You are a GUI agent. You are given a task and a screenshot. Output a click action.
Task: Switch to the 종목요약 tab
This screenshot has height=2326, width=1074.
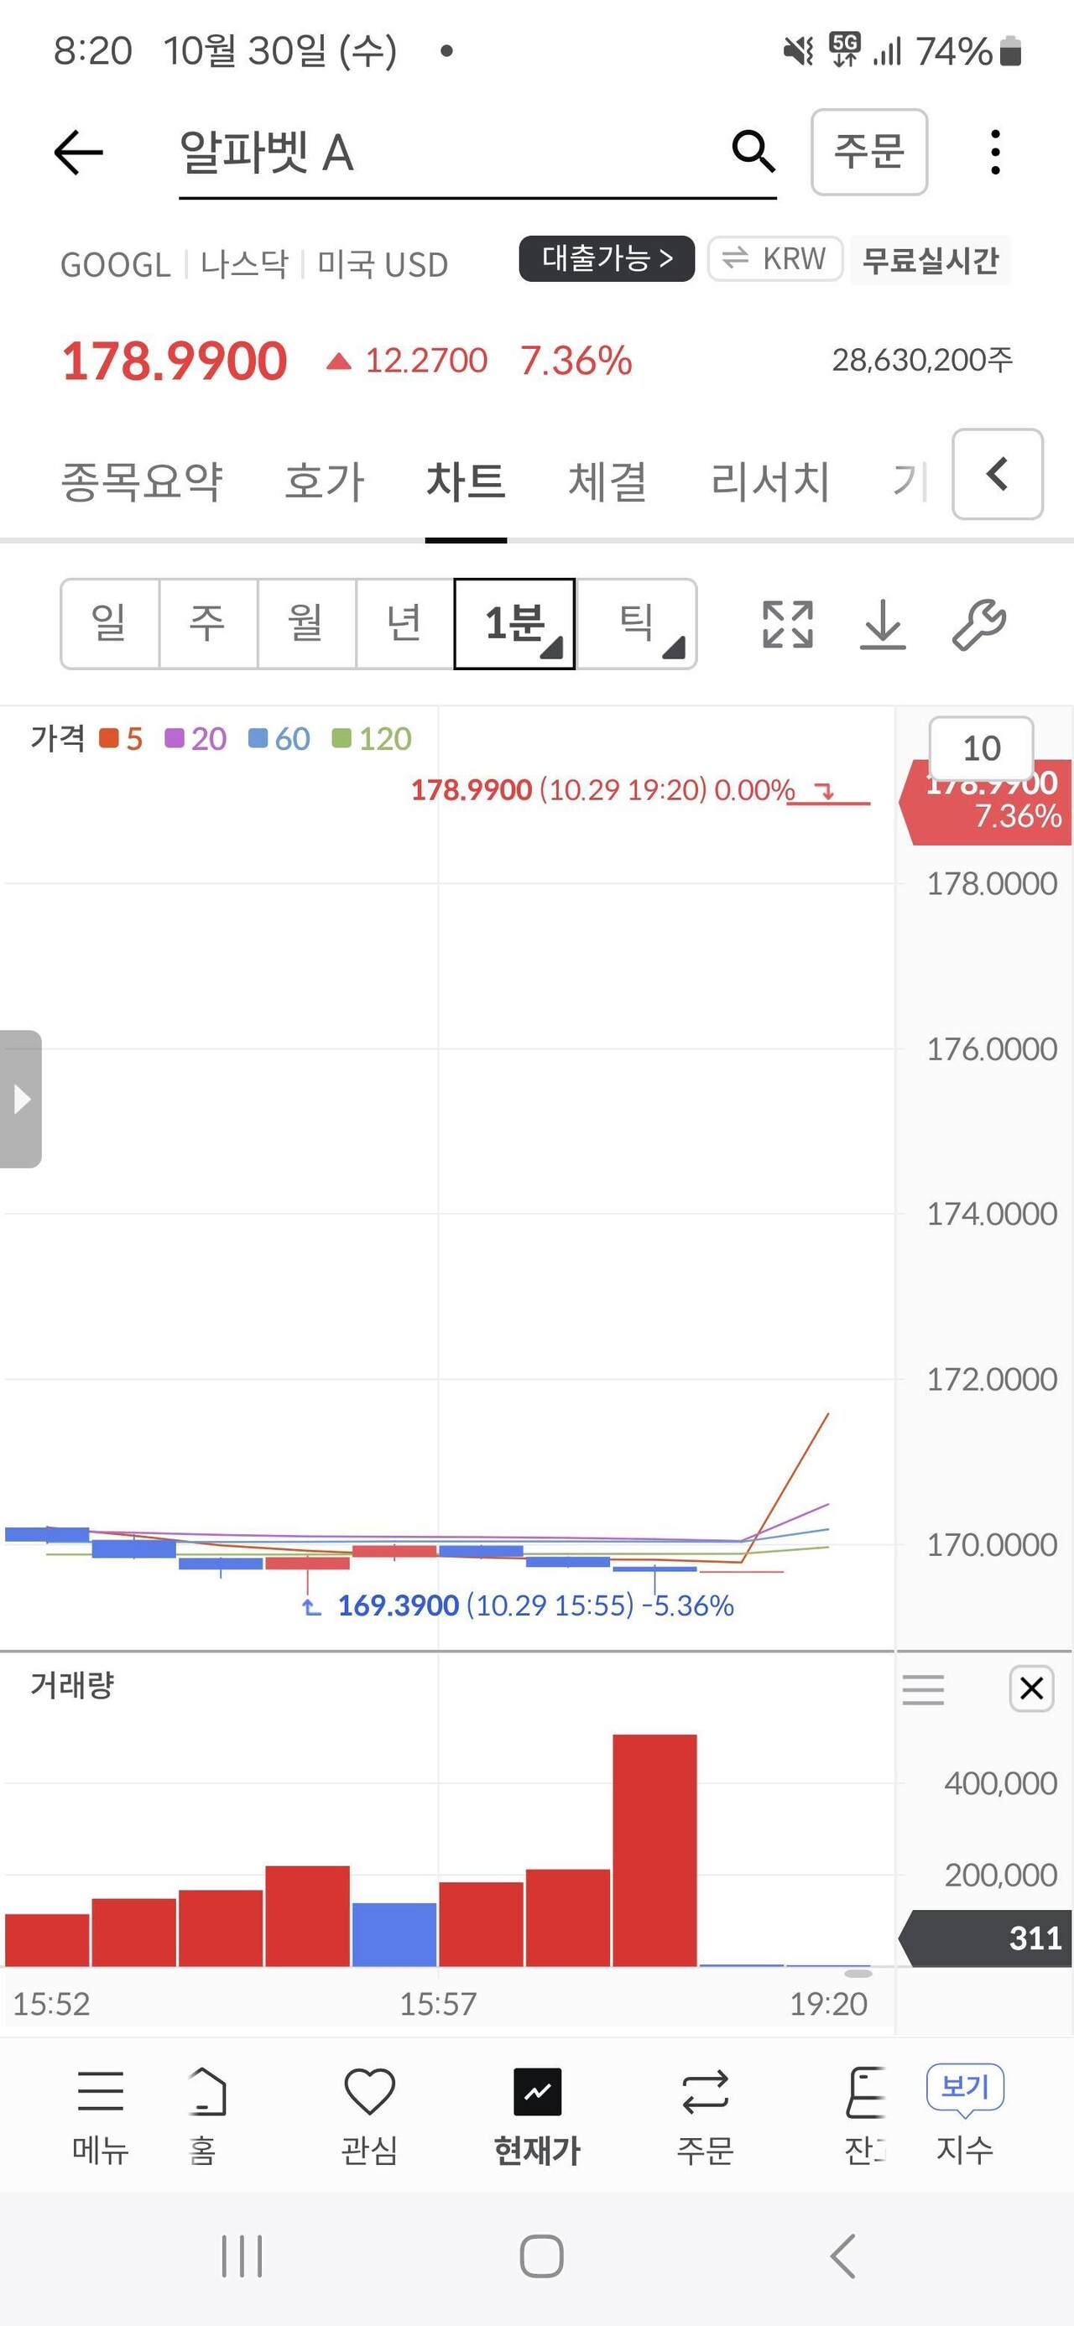[142, 481]
